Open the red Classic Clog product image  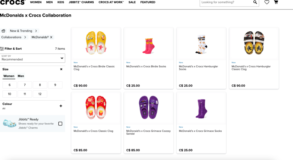96,107
